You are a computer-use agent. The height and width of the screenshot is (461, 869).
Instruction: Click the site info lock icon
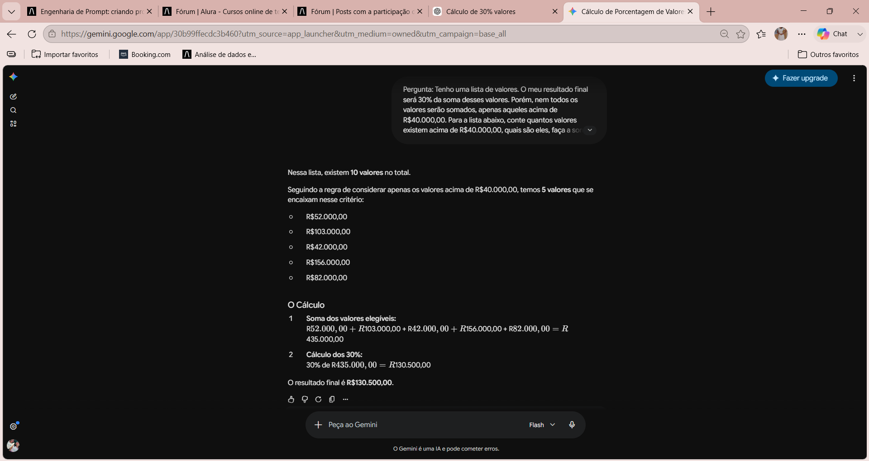pyautogui.click(x=52, y=34)
